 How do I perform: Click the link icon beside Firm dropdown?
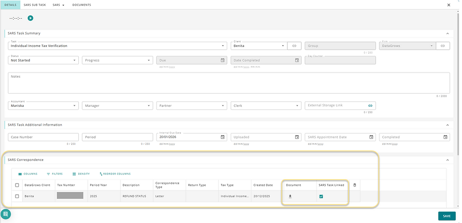[x=443, y=46]
